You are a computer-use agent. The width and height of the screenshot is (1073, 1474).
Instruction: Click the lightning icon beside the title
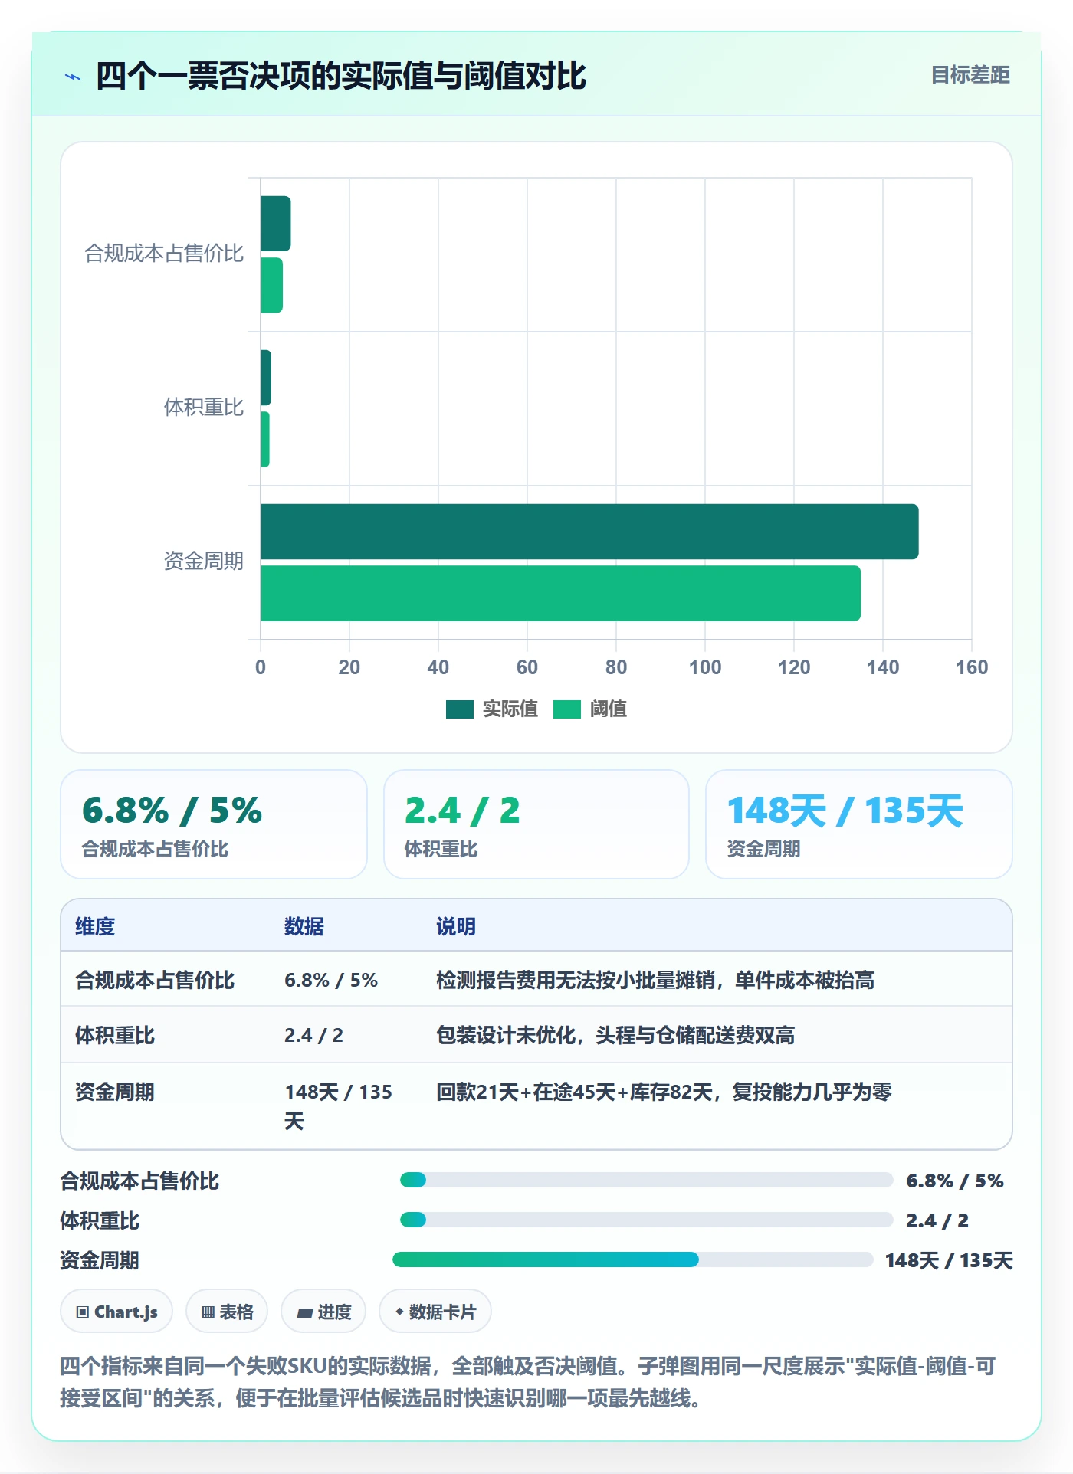73,77
